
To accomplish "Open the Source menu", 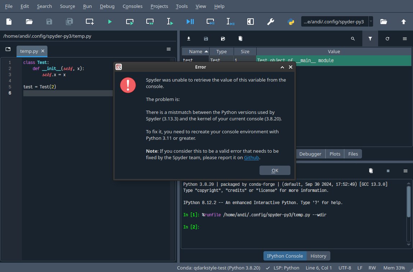I will pyautogui.click(x=68, y=6).
